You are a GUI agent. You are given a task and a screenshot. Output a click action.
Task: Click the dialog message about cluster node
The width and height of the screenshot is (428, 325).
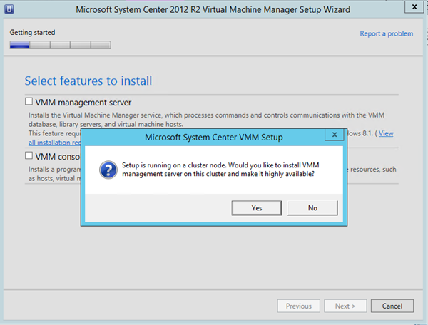click(x=220, y=170)
